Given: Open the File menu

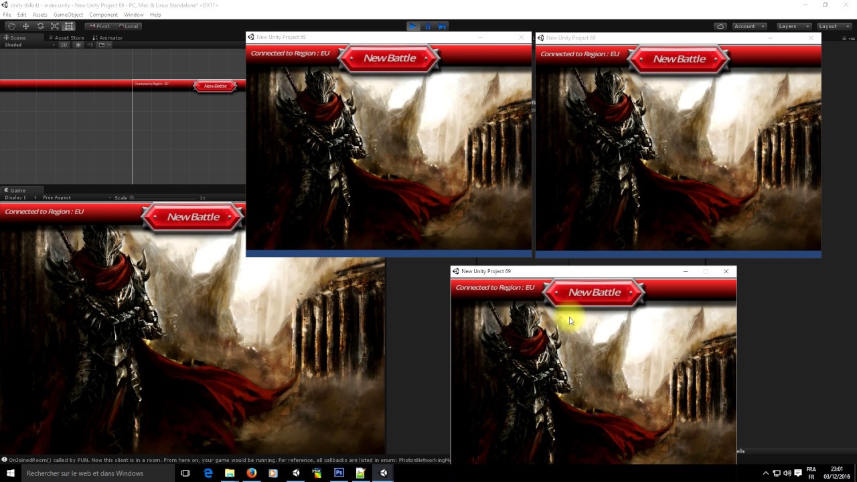Looking at the screenshot, I should coord(7,15).
